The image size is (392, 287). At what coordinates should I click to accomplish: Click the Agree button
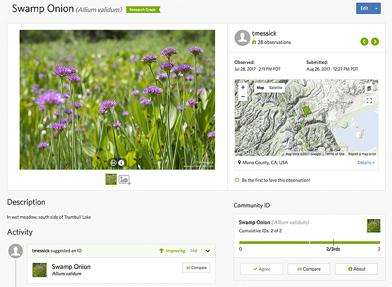pos(261,269)
